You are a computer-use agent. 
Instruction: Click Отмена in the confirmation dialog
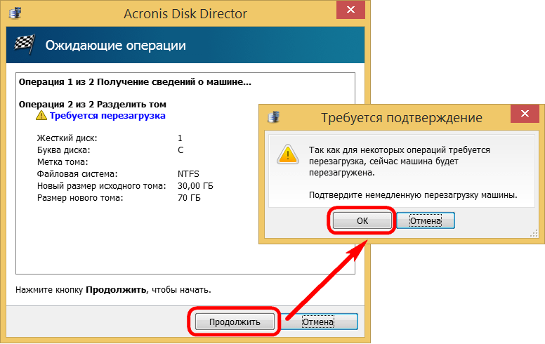tap(426, 220)
